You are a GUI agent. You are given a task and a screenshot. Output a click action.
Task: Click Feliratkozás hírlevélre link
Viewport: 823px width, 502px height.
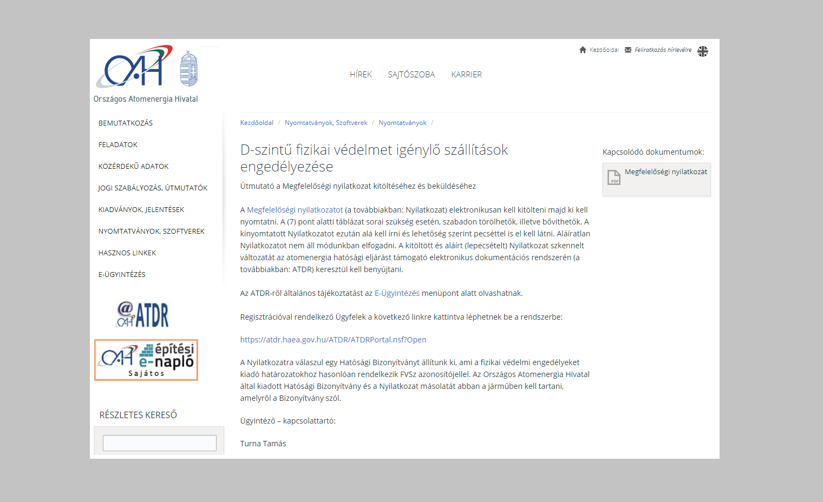click(x=663, y=50)
